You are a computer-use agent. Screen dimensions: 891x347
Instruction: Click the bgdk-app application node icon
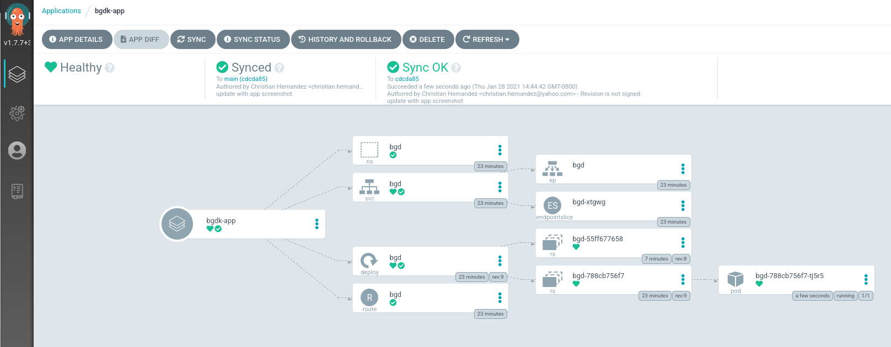pyautogui.click(x=176, y=224)
